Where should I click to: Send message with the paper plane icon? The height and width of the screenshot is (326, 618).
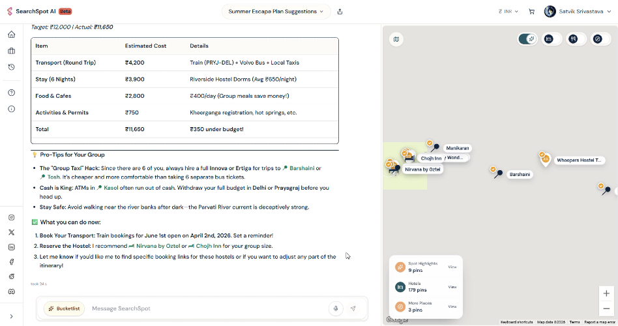(353, 308)
